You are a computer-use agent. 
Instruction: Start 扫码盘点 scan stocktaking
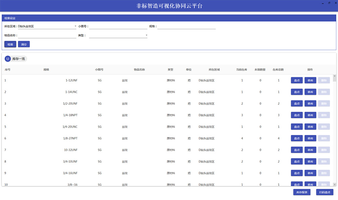coord(325,192)
